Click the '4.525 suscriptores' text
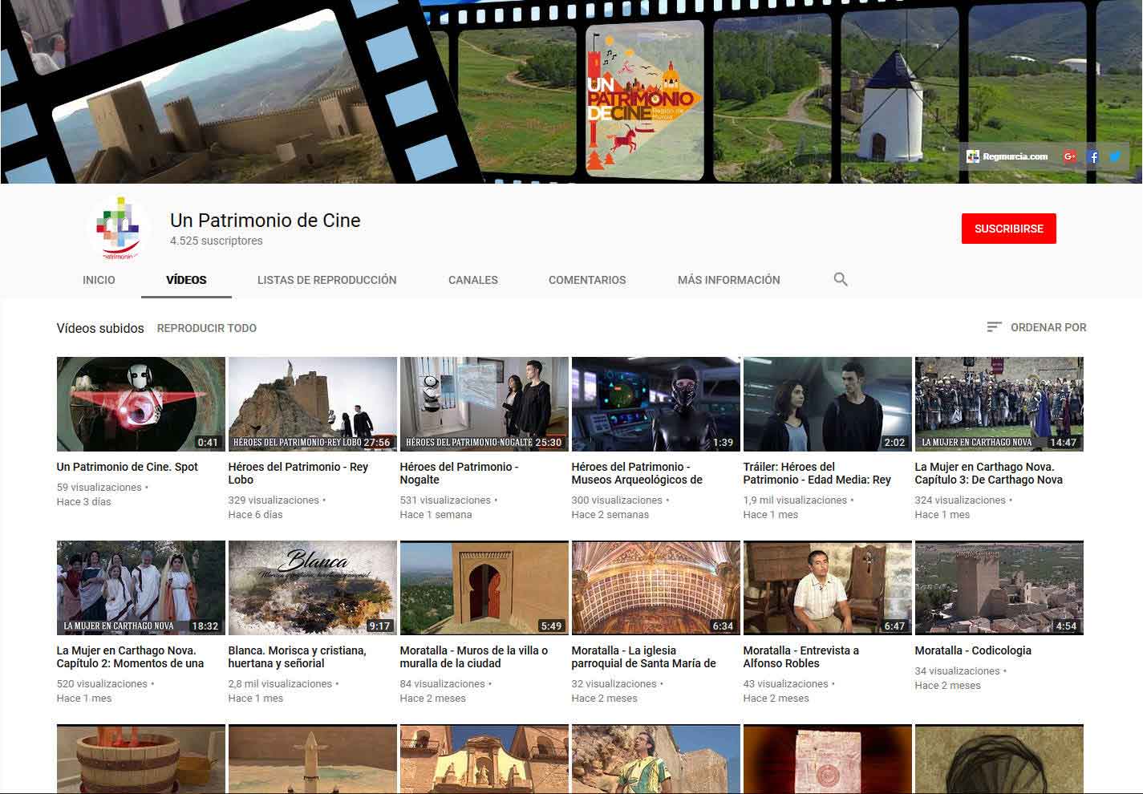 click(x=217, y=241)
